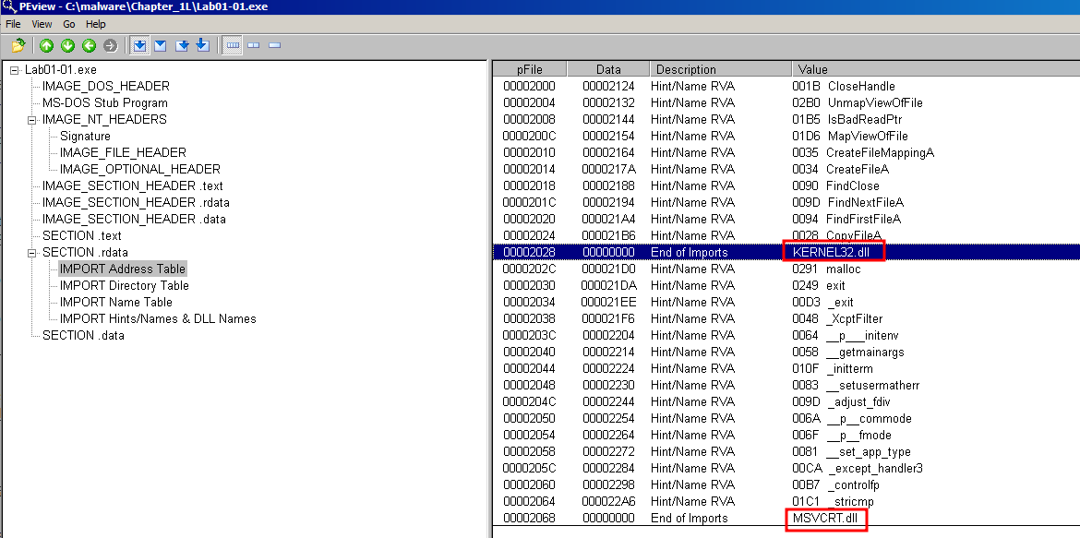Select the first pressed address-view icon

coord(139,46)
